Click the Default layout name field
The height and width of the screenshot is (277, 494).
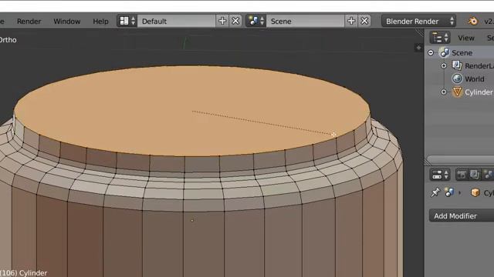177,21
